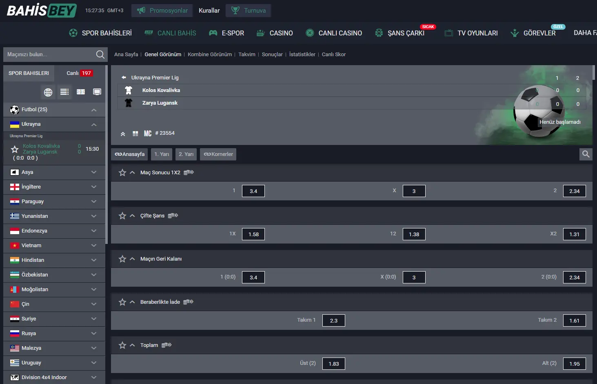Collapse the Futbol (25) section
This screenshot has width=597, height=384.
[x=94, y=110]
